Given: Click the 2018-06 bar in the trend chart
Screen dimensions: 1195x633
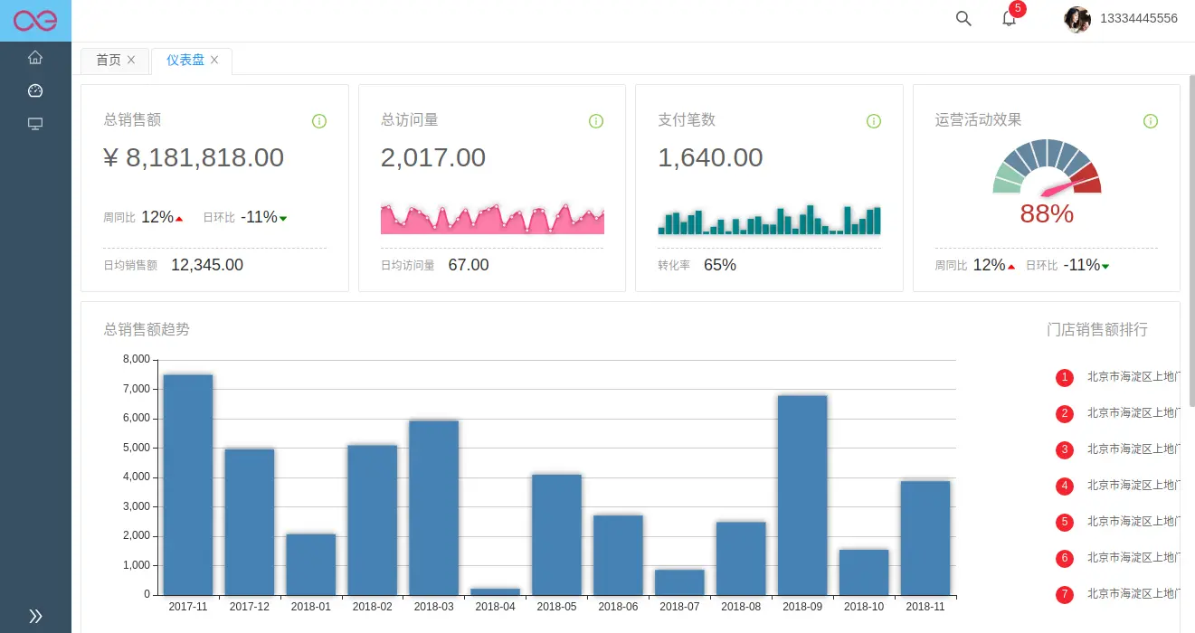Looking at the screenshot, I should click(619, 555).
